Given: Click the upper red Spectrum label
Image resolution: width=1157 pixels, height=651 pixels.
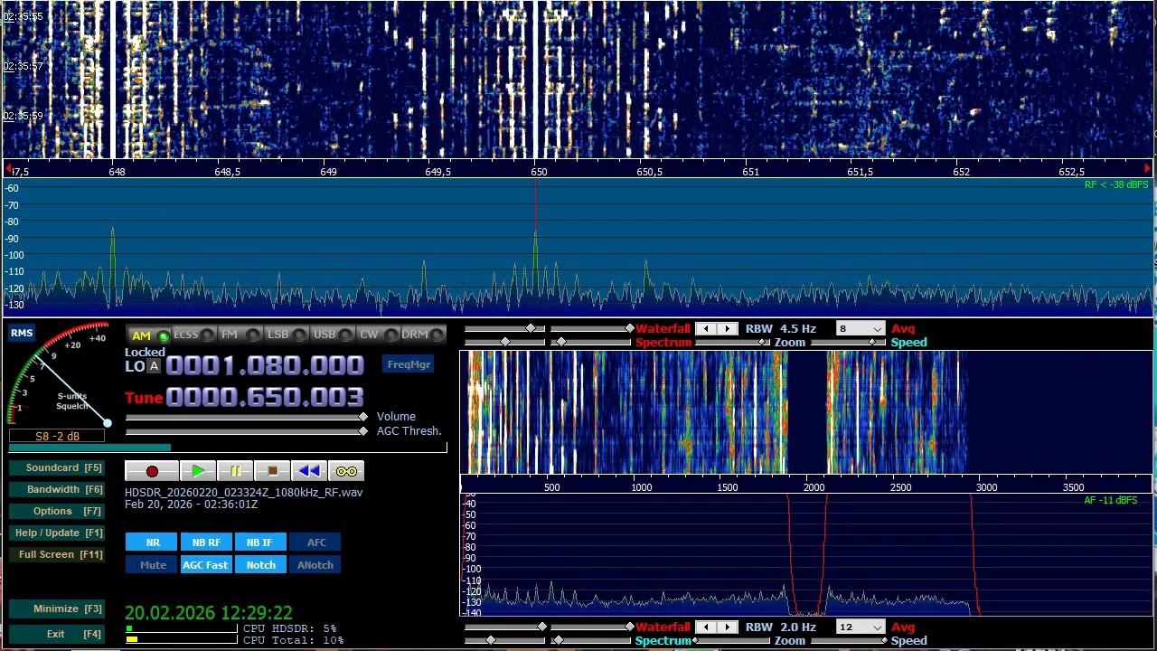Looking at the screenshot, I should (663, 343).
